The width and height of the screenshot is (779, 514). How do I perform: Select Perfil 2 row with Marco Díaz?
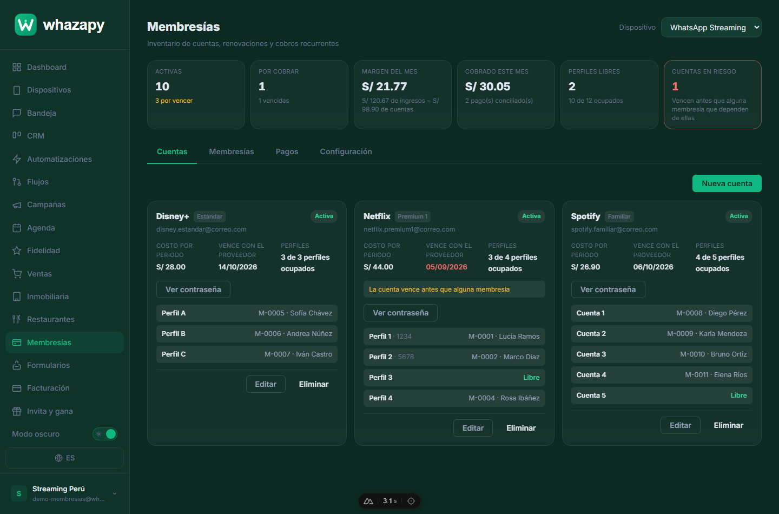coord(454,357)
